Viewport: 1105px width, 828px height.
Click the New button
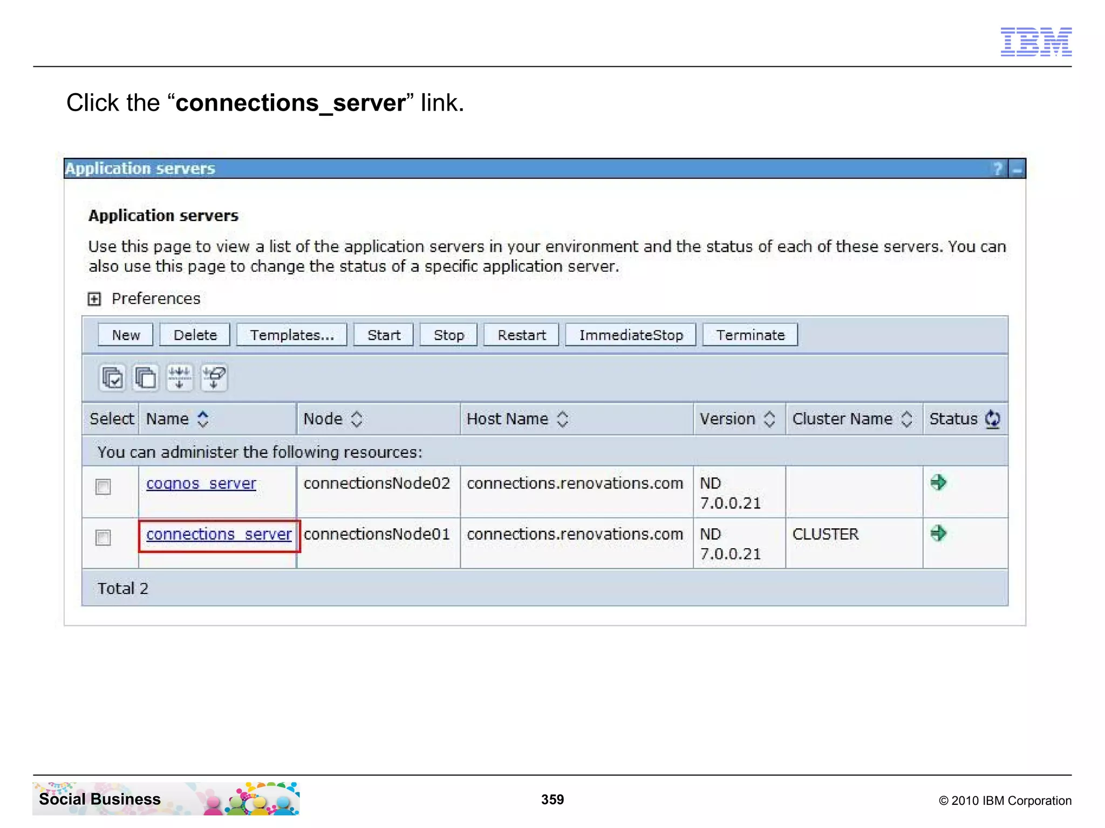pos(126,335)
